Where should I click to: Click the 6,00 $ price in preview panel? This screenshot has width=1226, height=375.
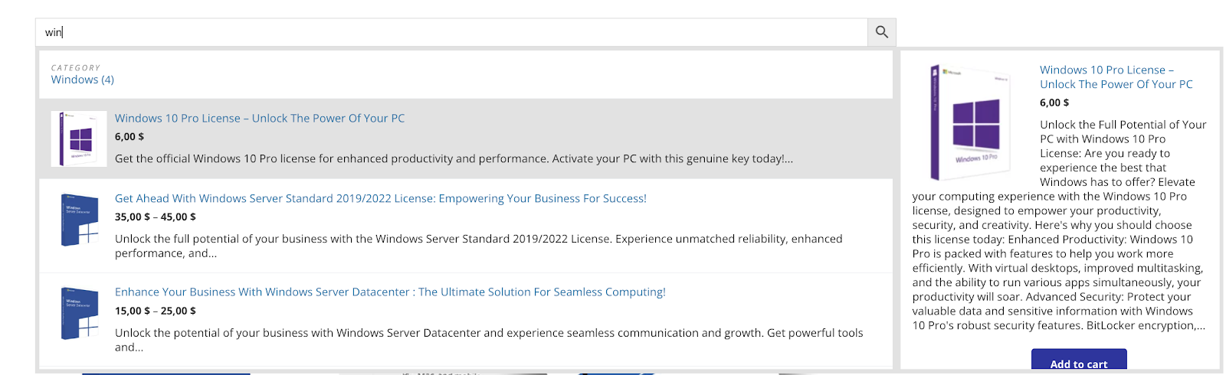coord(1054,103)
